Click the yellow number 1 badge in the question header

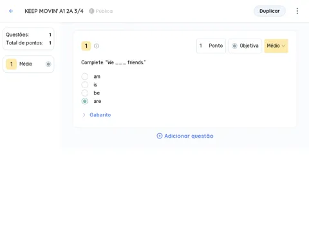click(86, 46)
